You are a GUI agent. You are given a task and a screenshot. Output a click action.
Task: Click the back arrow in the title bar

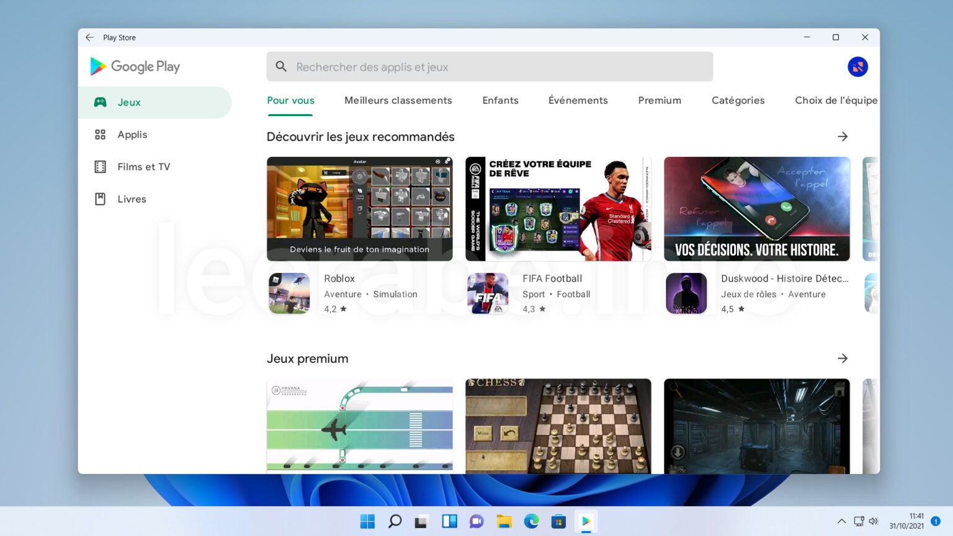tap(89, 37)
